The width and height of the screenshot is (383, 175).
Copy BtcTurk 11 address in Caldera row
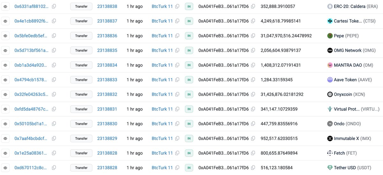coord(177,6)
